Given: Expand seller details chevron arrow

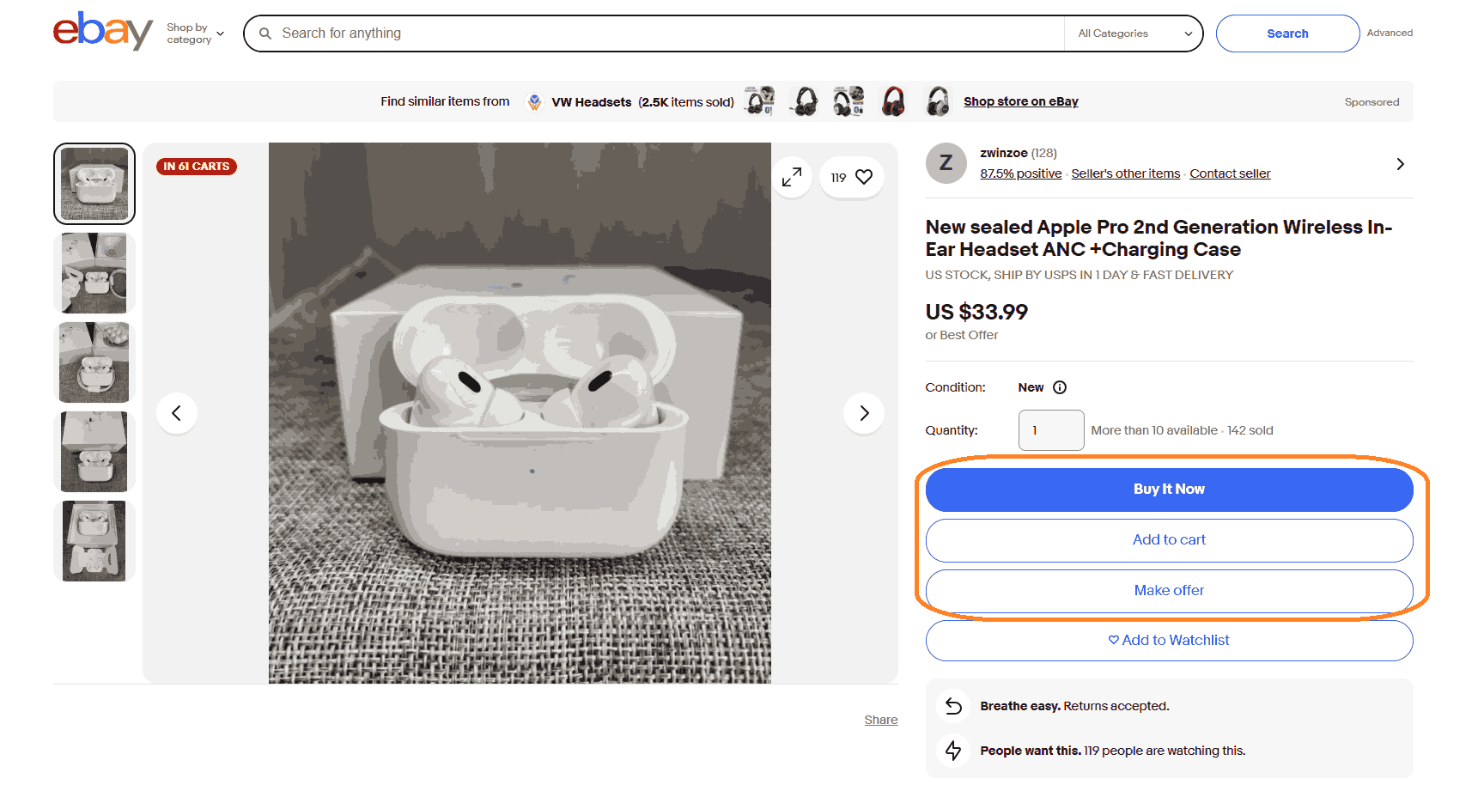Looking at the screenshot, I should click(x=1400, y=164).
